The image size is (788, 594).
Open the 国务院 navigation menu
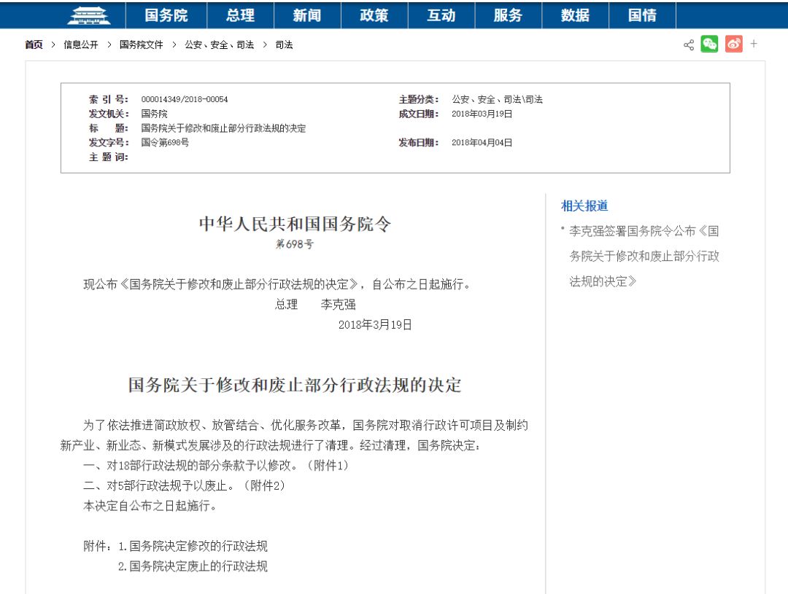click(166, 15)
